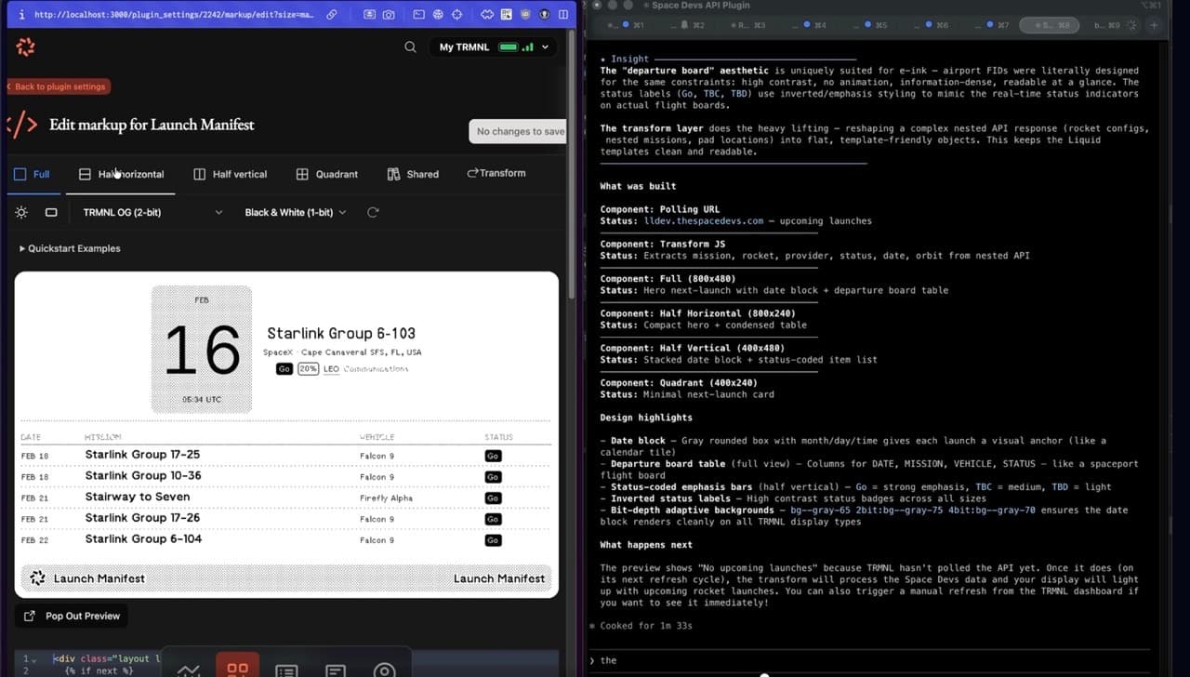
Task: Click the code brackets icon in the browser toolbar
Action: tap(488, 15)
